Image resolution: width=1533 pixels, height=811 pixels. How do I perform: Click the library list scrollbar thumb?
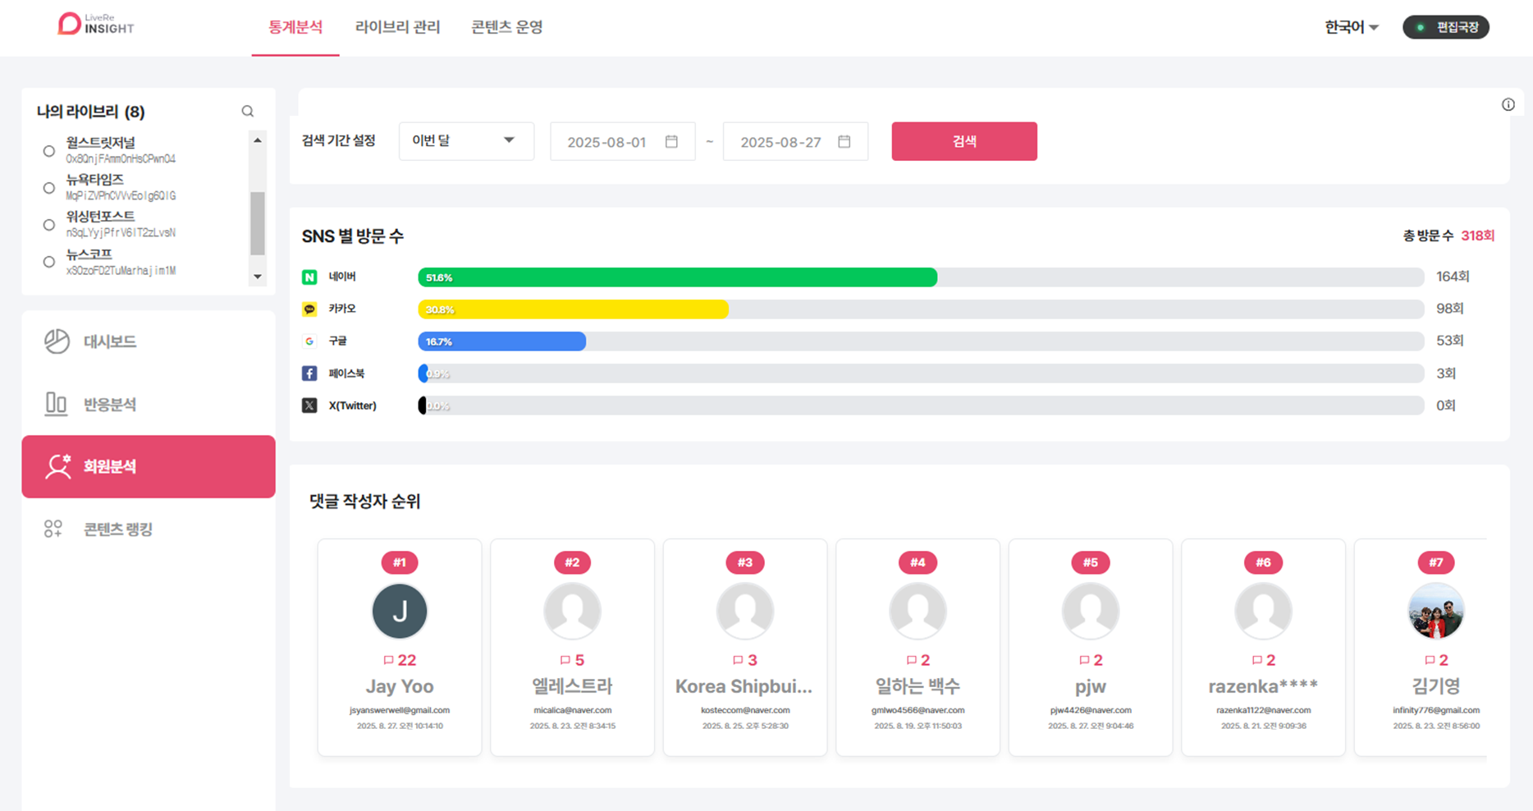click(x=258, y=223)
